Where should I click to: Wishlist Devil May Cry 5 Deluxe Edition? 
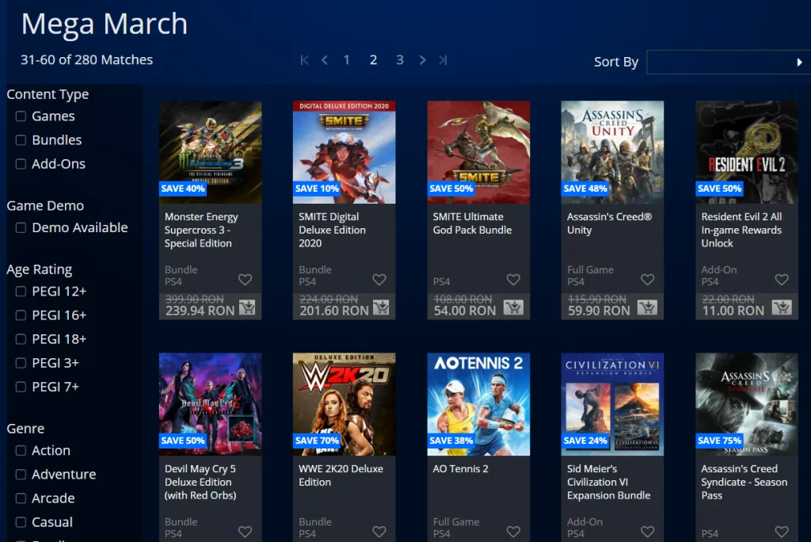point(246,532)
